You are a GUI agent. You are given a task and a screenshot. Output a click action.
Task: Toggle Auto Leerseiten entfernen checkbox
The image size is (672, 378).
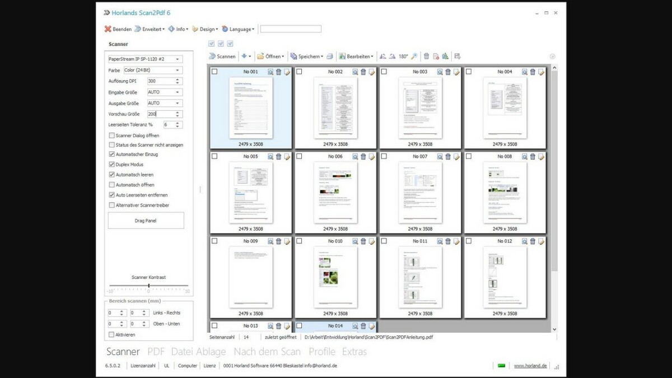point(112,195)
